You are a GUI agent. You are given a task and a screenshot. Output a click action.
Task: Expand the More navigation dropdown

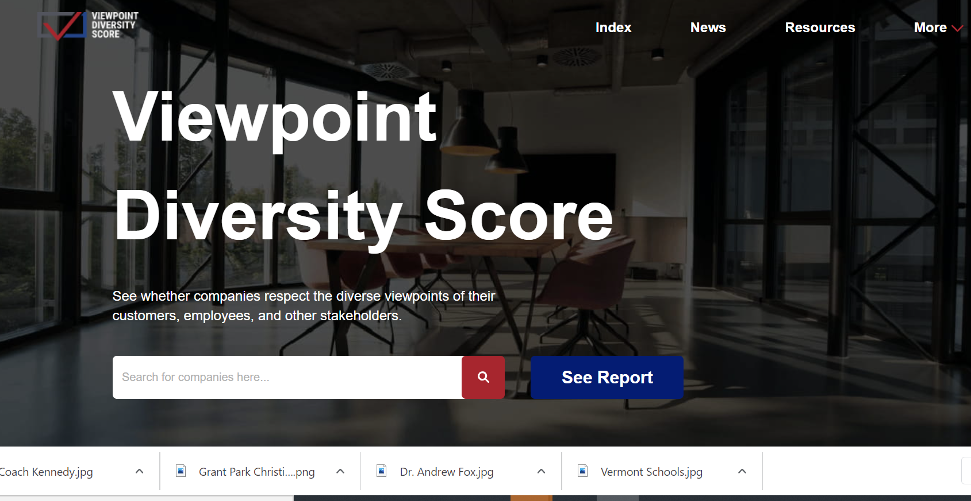pyautogui.click(x=938, y=28)
